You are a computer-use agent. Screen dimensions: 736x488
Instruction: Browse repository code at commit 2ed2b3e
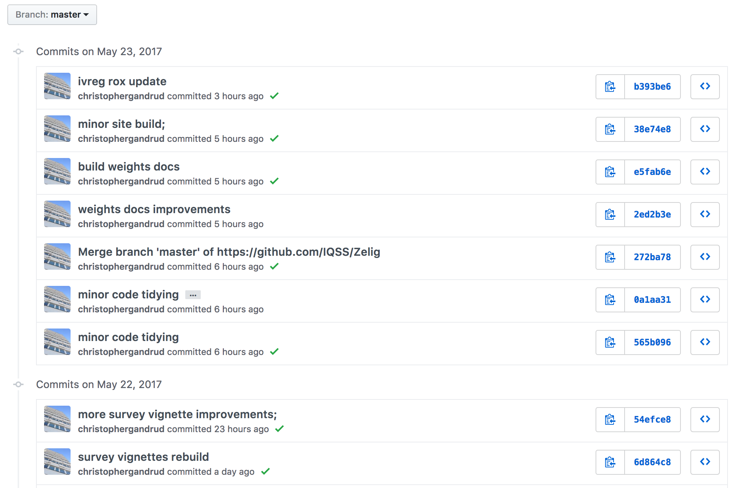point(705,215)
